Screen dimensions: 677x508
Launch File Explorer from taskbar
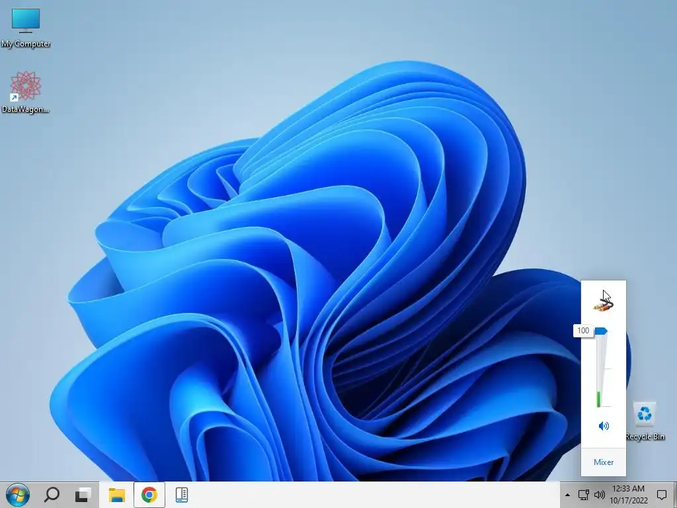click(x=116, y=495)
